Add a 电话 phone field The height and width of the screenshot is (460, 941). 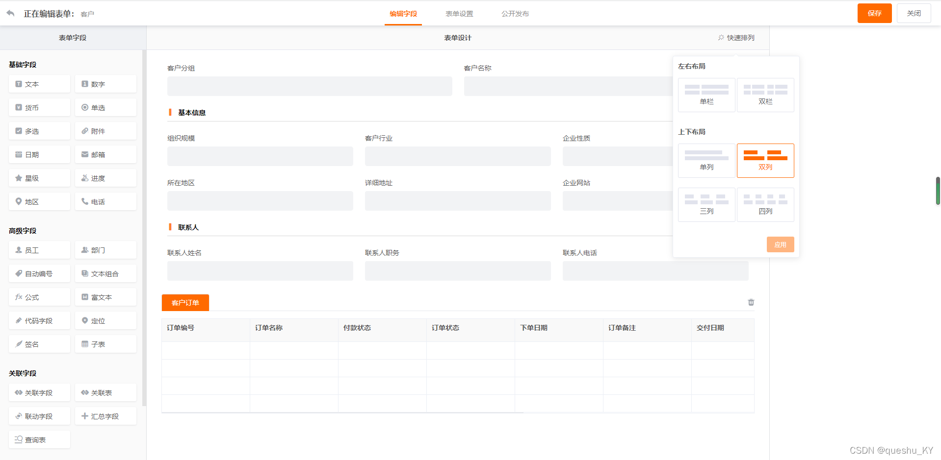tap(105, 201)
